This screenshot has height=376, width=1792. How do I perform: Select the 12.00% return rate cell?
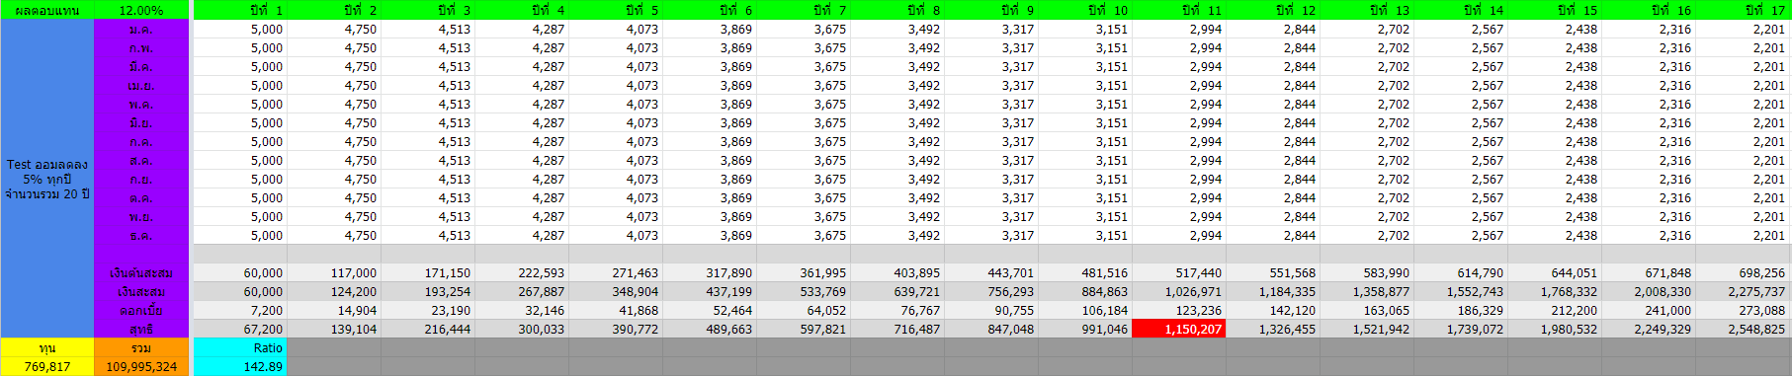pyautogui.click(x=141, y=10)
